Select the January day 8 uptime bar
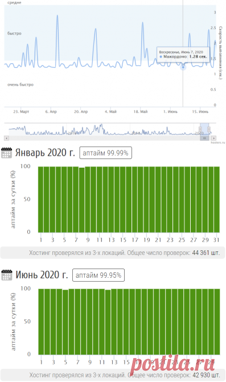The image size is (226, 382). point(82,200)
